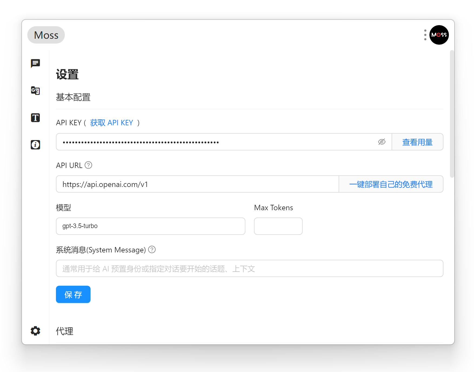The width and height of the screenshot is (474, 372).
Task: Click the Moss title badge
Action: [46, 35]
